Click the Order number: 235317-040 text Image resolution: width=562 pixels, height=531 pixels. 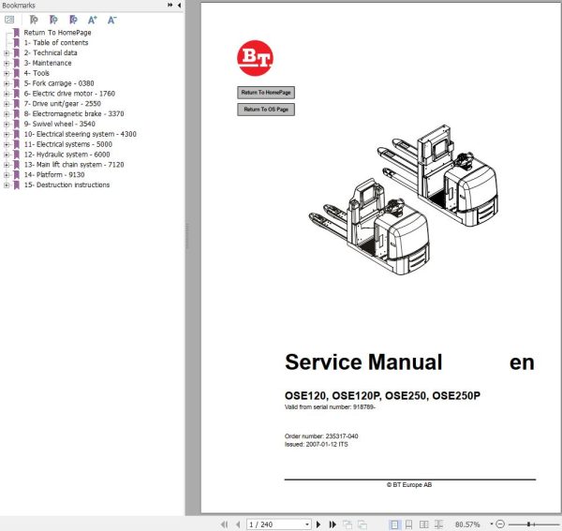click(321, 436)
